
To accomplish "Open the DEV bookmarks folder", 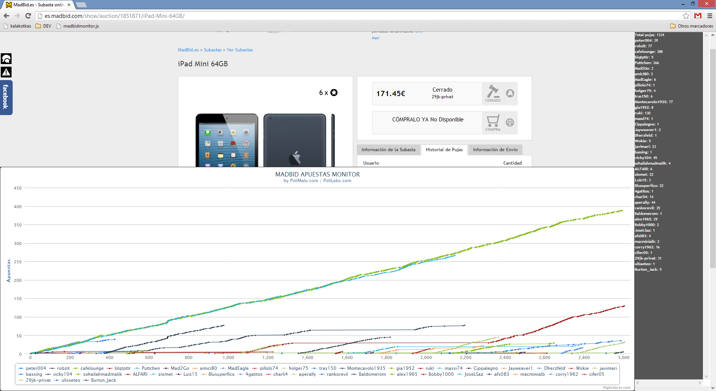I will [x=43, y=26].
